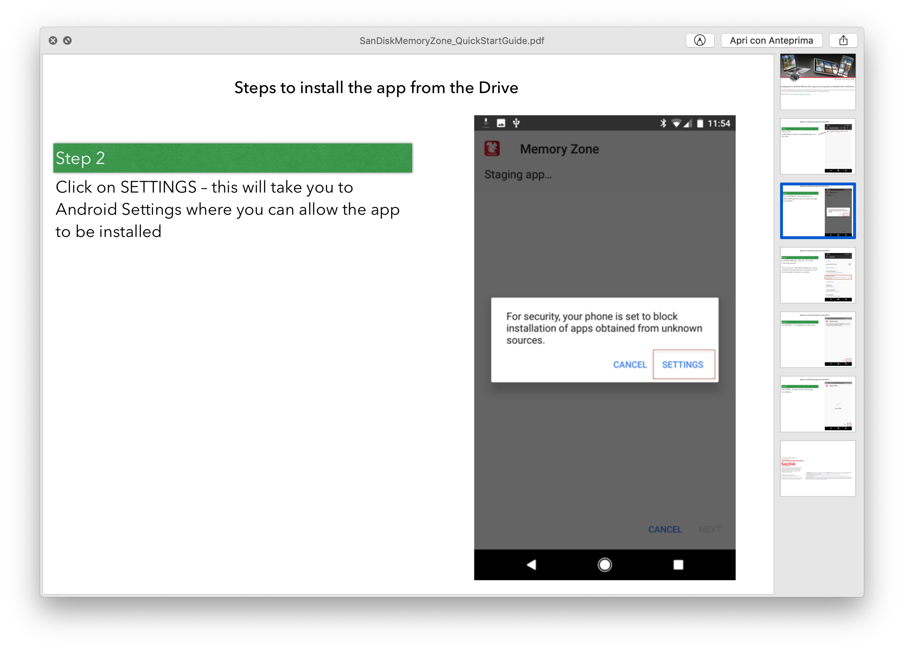Screen dimensions: 904x650
Task: Tap the Android home circle icon
Action: click(x=604, y=564)
